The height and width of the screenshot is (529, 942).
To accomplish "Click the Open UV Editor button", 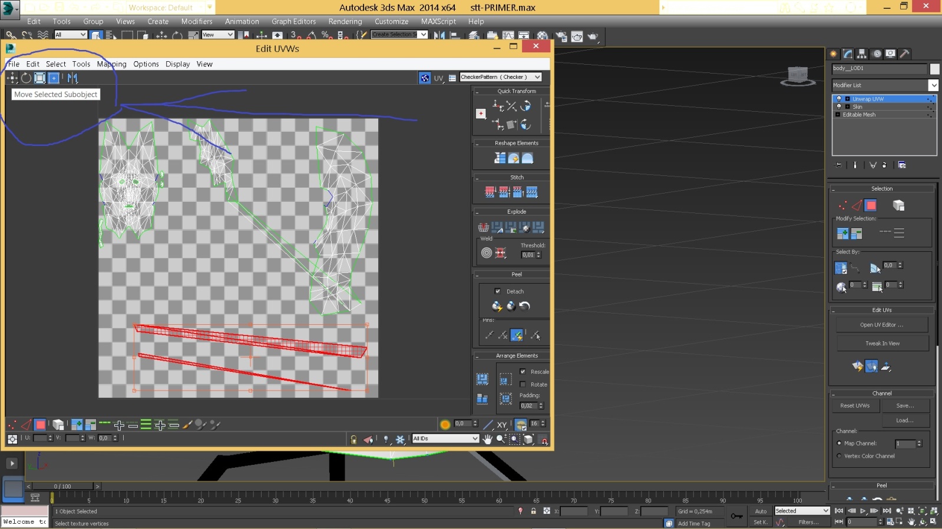I will [x=881, y=325].
